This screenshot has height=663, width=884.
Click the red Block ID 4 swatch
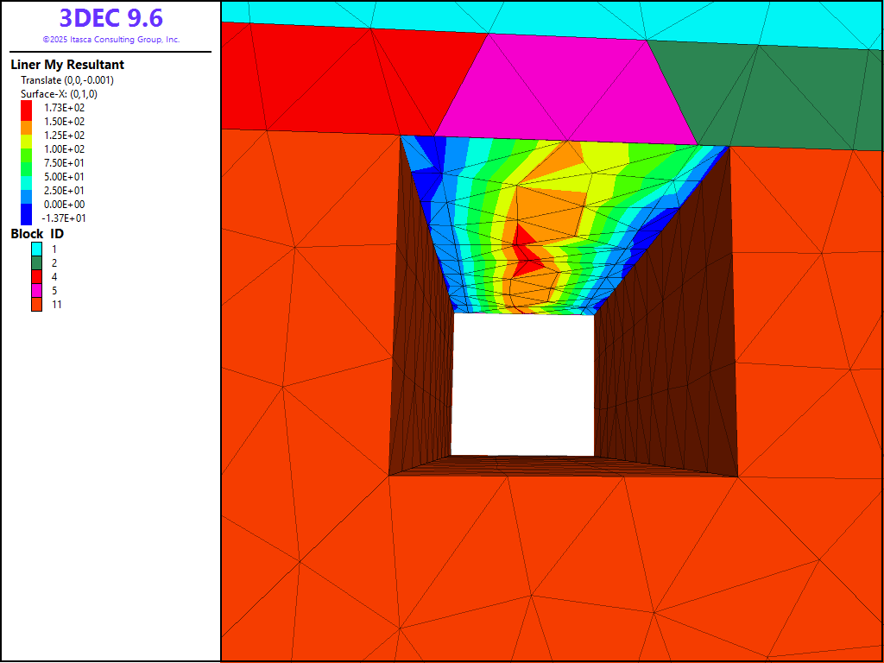(37, 276)
